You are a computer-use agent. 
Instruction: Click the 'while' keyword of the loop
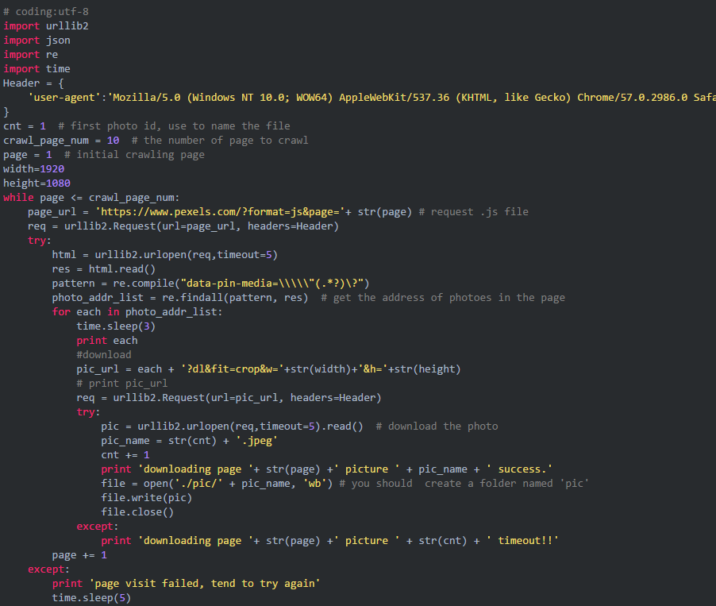18,198
